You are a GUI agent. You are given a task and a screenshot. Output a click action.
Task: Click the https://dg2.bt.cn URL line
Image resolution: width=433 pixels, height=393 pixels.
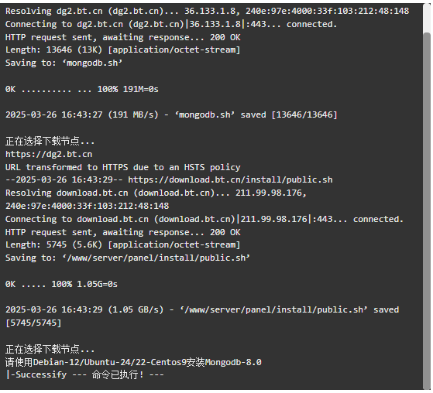tap(49, 154)
